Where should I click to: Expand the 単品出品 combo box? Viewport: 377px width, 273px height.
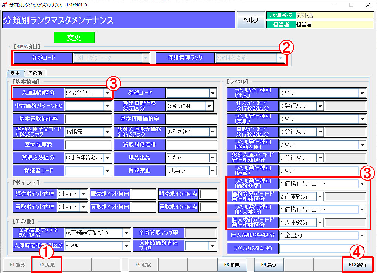coord(213,158)
